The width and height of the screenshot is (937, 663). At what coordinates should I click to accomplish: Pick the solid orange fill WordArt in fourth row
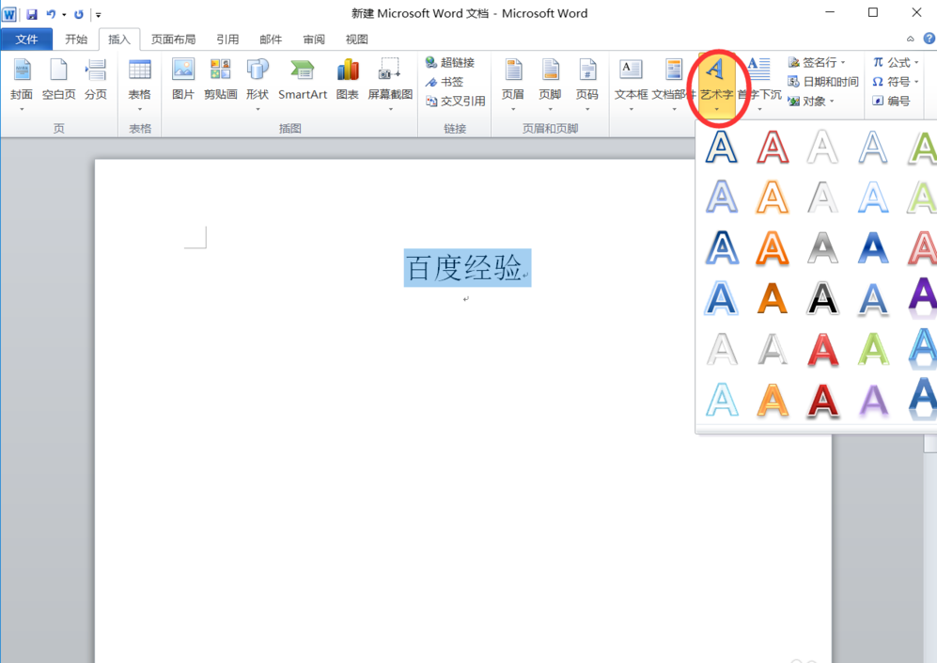tap(773, 298)
